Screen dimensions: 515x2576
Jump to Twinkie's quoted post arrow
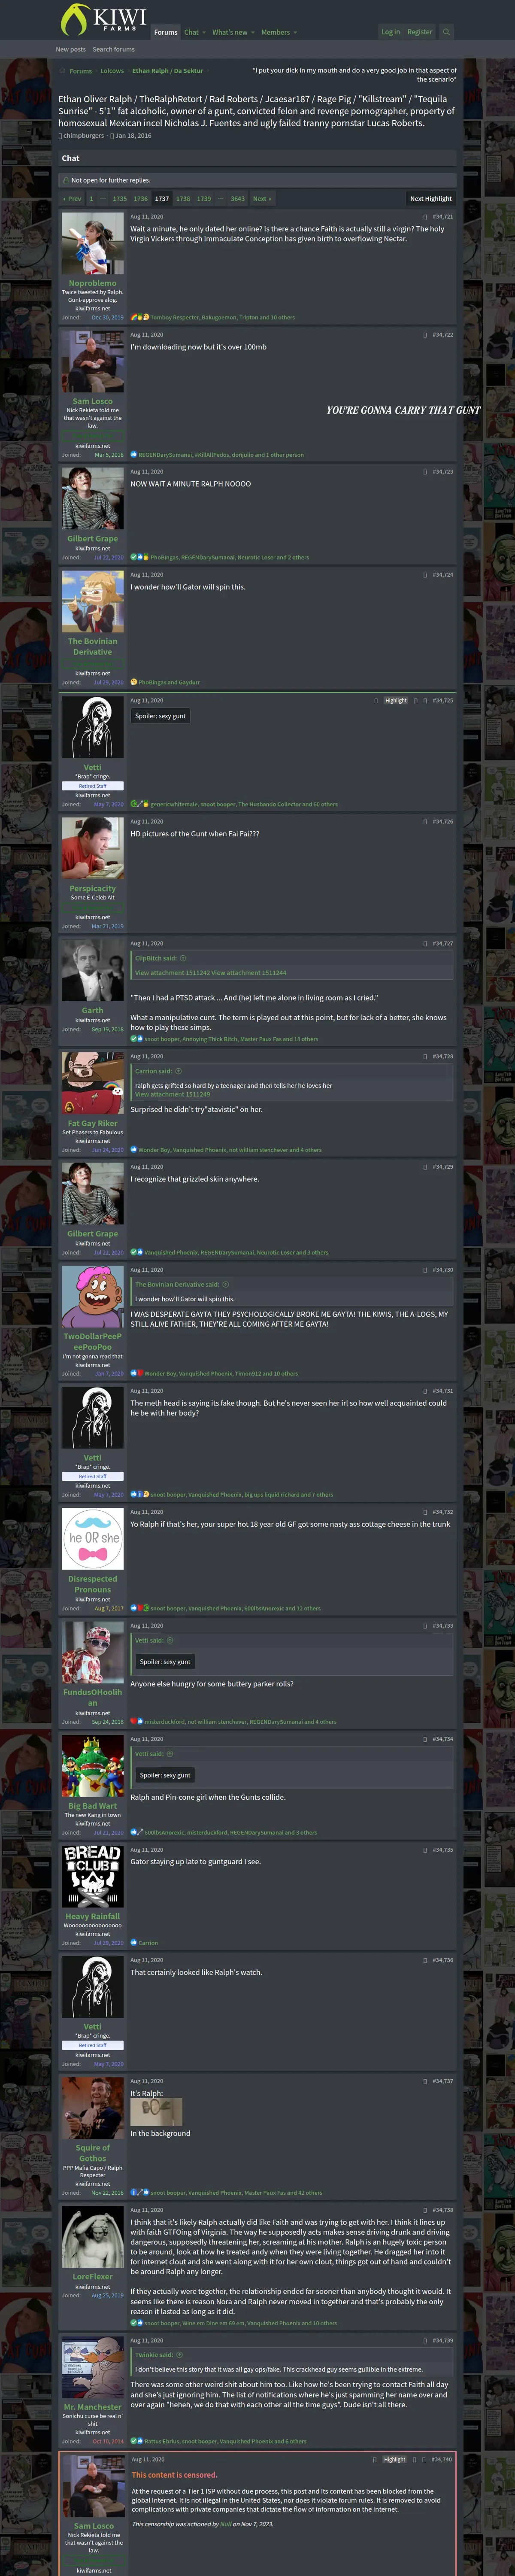(180, 2355)
